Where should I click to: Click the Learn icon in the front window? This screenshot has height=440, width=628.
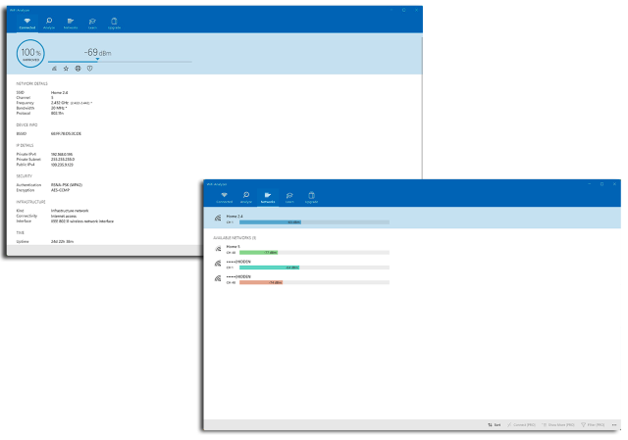[289, 197]
